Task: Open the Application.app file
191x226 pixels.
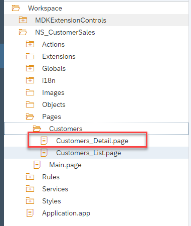Action: 66,213
